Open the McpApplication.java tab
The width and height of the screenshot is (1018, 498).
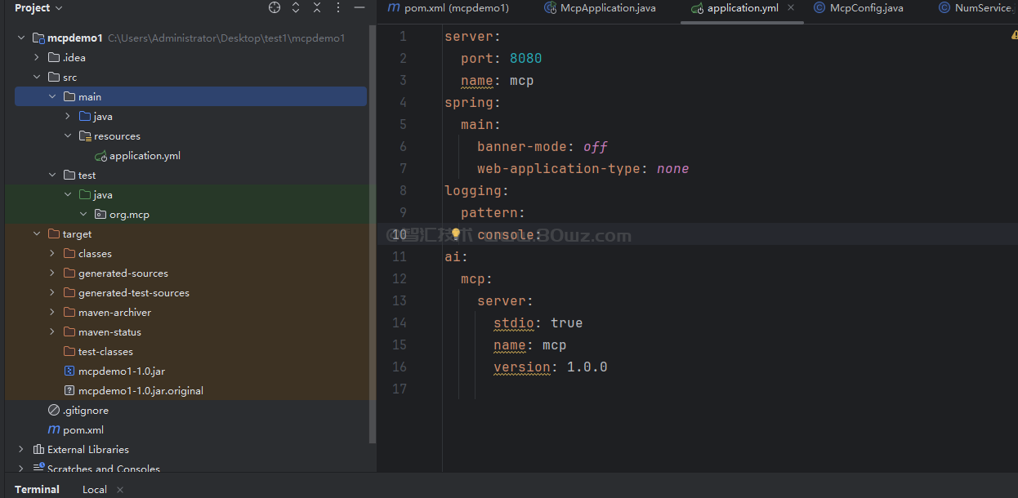click(599, 8)
